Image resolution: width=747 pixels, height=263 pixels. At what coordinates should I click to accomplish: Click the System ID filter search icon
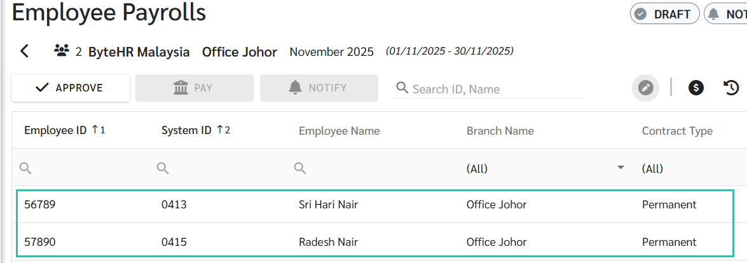click(163, 168)
